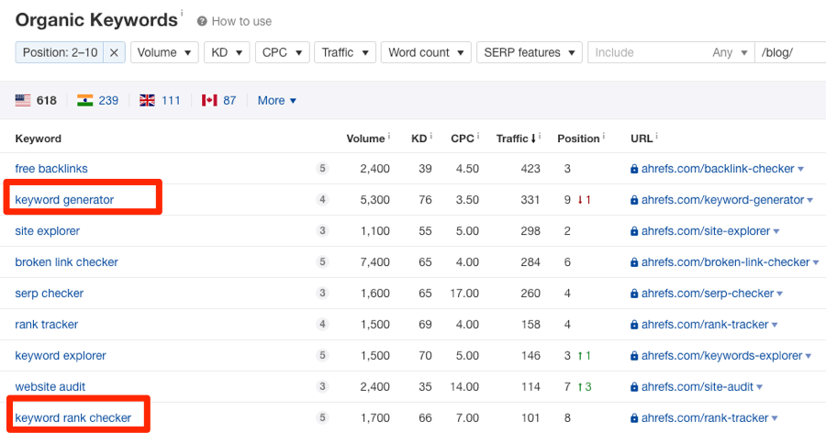The height and width of the screenshot is (433, 826).
Task: Open the Word count filter dropdown
Action: 426,52
